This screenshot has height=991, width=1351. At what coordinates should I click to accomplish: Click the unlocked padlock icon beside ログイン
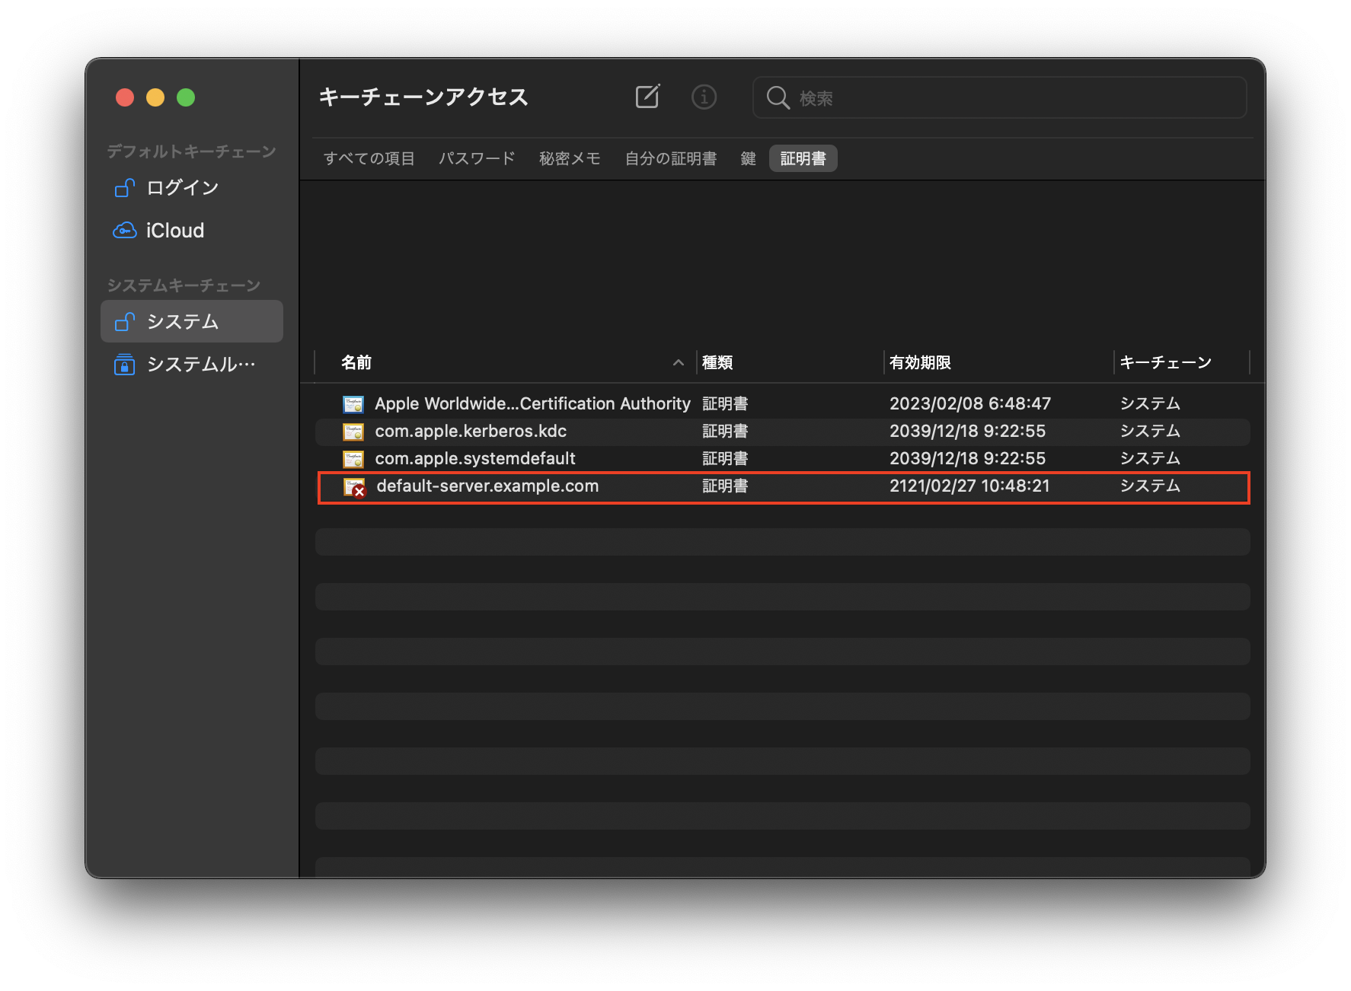(124, 187)
